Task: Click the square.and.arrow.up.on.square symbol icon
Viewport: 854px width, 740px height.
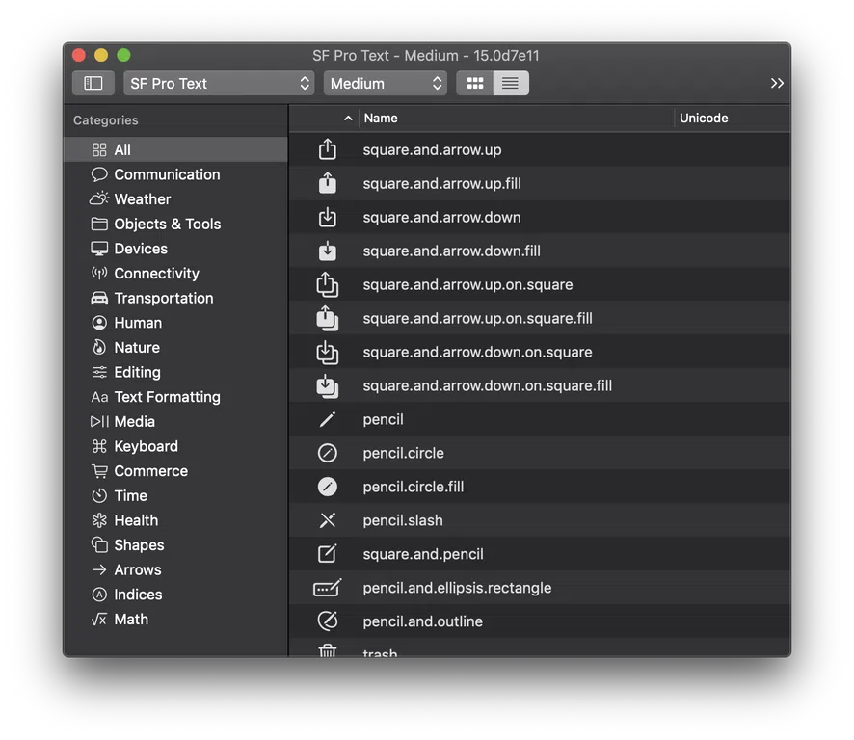Action: (x=328, y=284)
